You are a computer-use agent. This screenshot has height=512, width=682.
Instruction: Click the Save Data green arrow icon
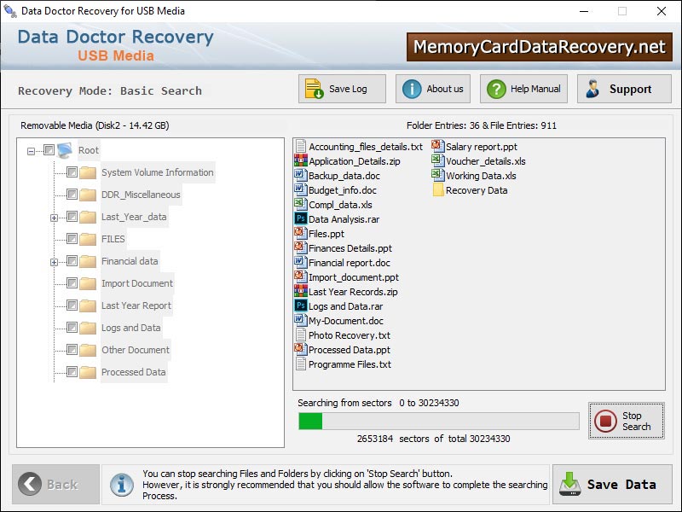[569, 484]
